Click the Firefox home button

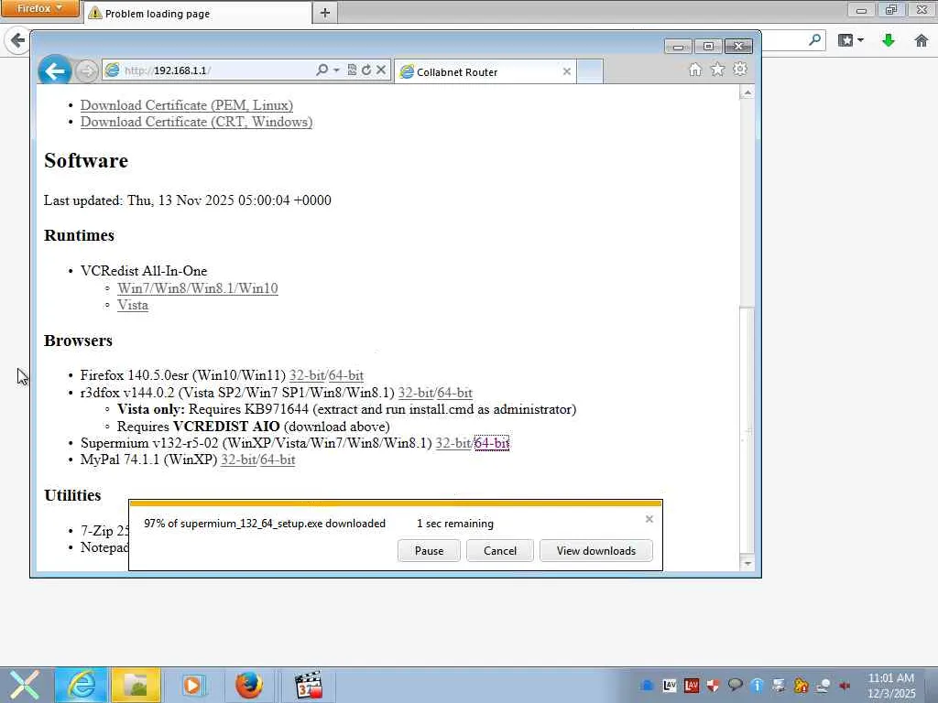922,40
